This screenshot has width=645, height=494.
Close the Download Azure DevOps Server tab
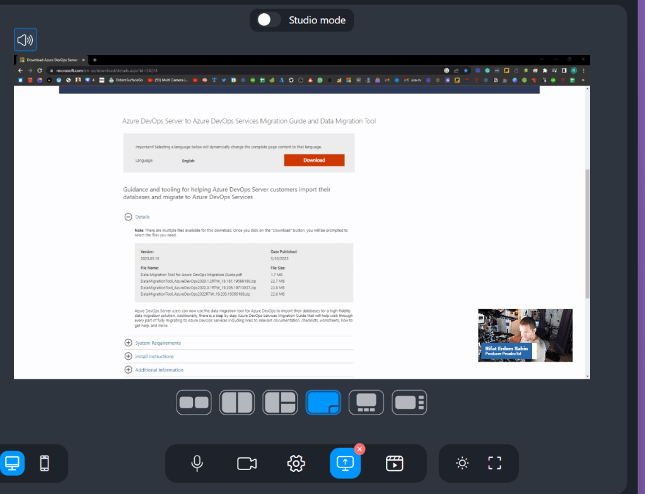[x=83, y=60]
